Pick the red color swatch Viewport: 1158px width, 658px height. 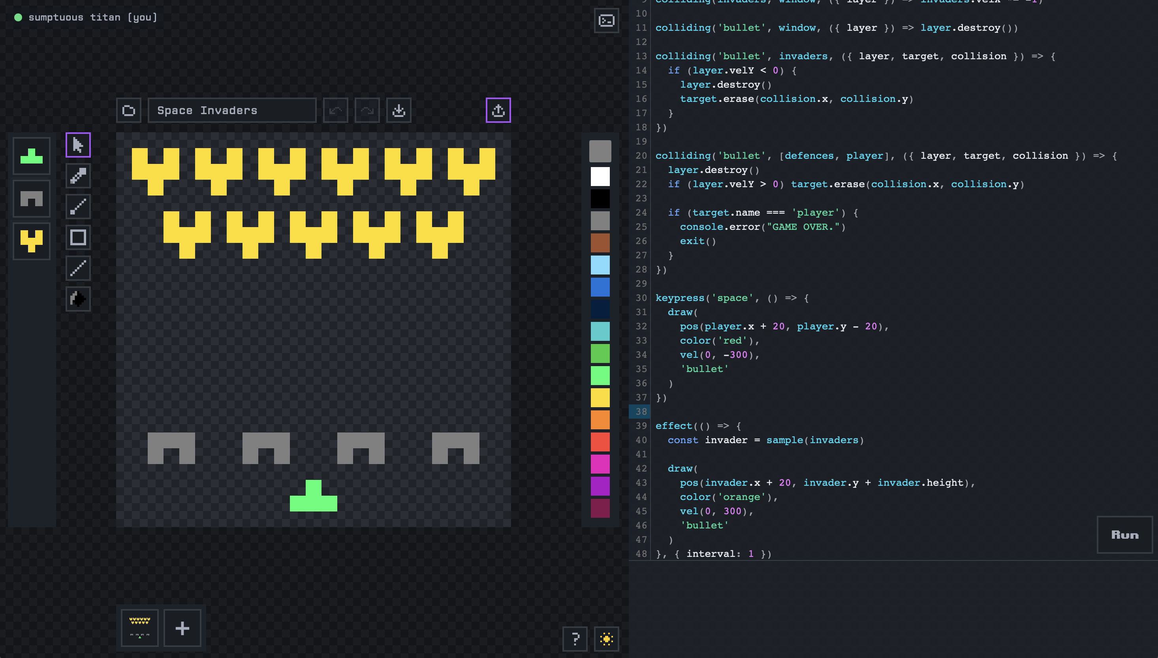point(600,442)
